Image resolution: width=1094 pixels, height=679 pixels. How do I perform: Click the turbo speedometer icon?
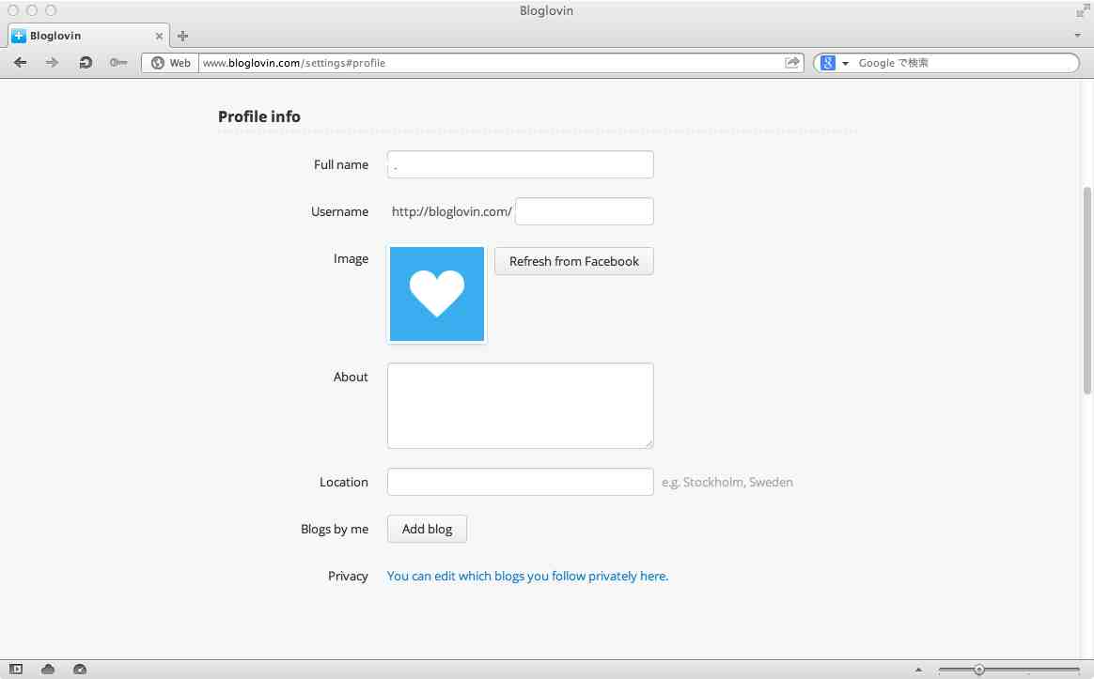tap(80, 670)
